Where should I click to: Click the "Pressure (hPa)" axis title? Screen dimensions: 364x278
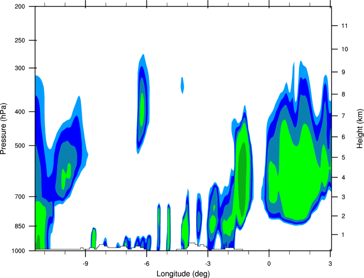point(3,128)
